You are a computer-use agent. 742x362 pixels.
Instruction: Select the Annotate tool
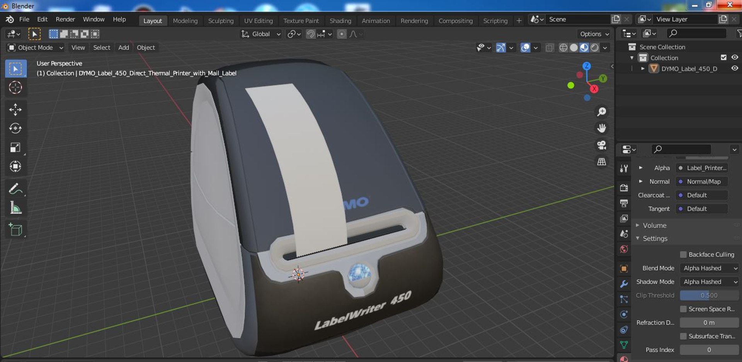[15, 189]
